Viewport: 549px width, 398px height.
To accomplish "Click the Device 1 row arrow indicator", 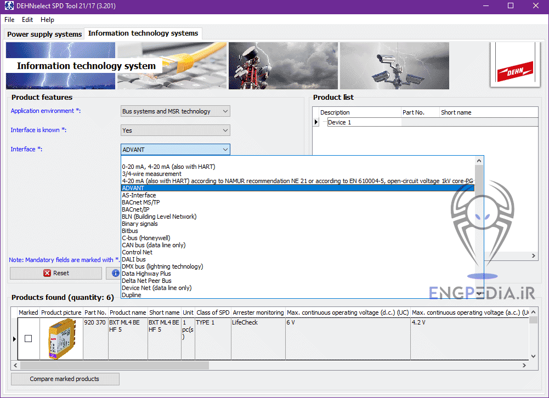I will pos(316,122).
